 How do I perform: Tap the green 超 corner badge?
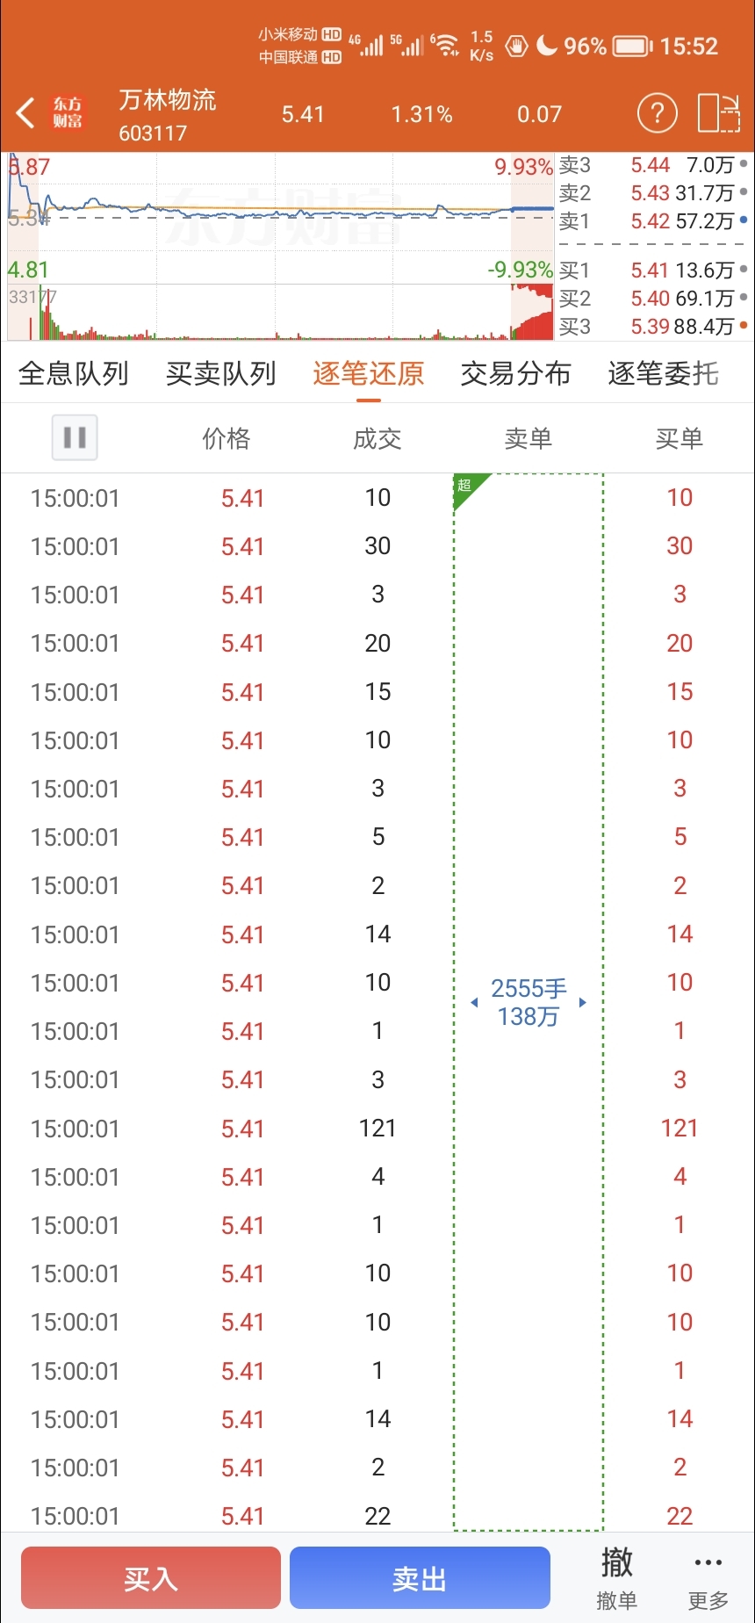466,487
